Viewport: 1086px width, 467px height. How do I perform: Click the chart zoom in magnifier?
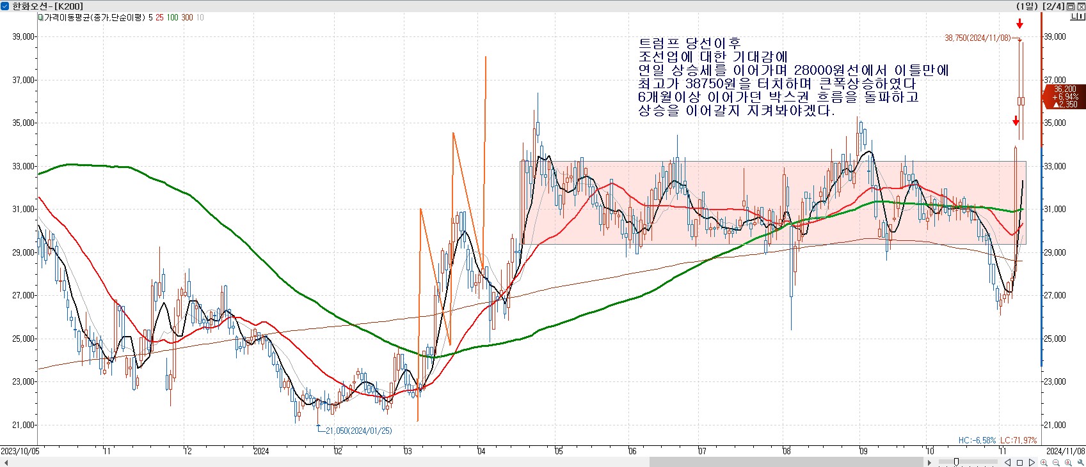point(1044,463)
